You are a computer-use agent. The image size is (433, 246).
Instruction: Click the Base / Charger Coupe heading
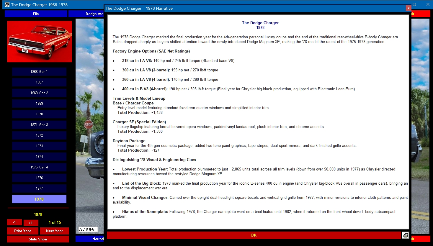(133, 103)
